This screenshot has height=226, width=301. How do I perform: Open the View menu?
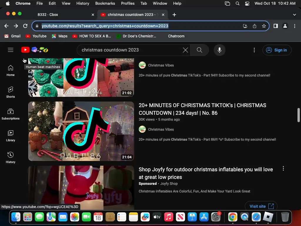click(x=66, y=4)
